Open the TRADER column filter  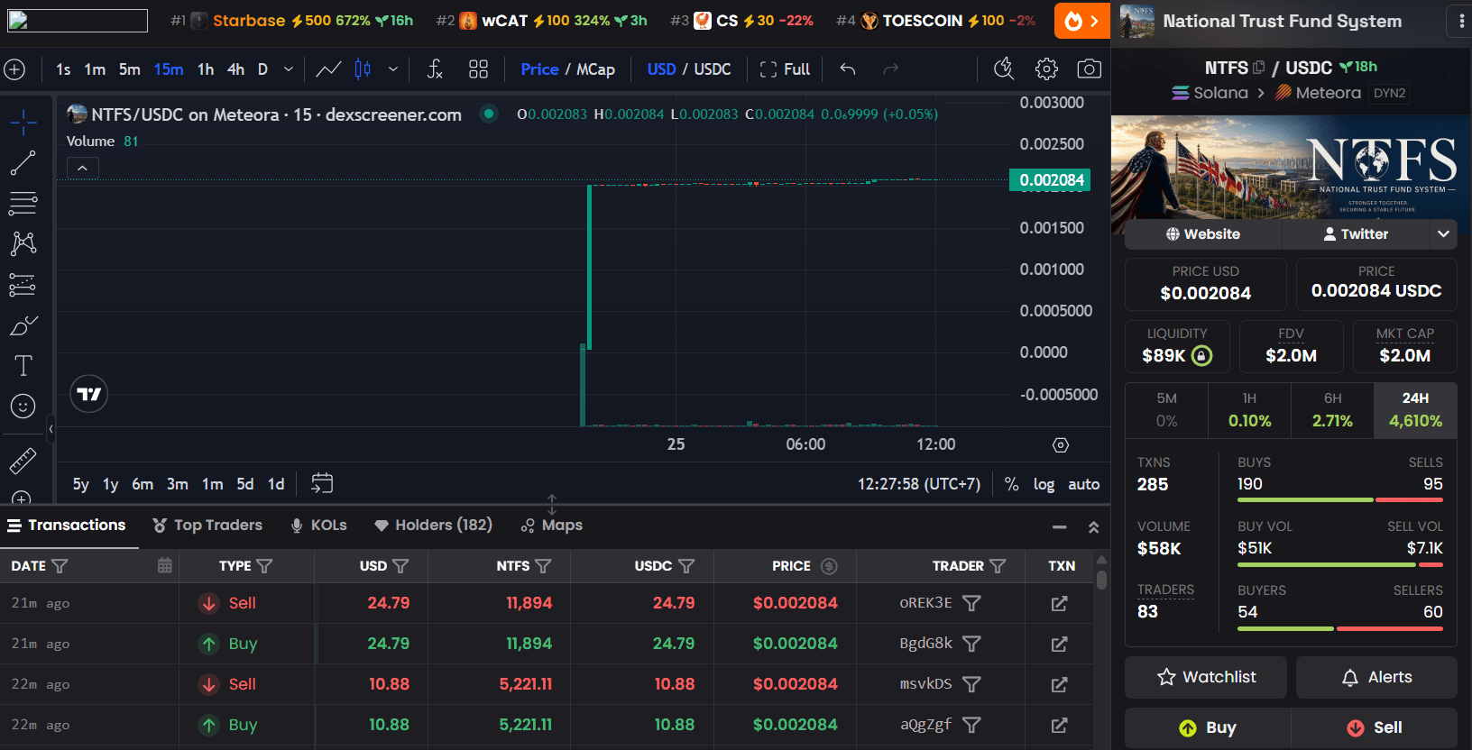tap(998, 566)
